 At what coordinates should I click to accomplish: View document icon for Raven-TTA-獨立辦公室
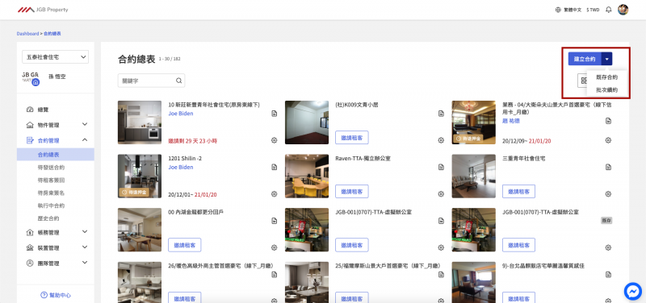[x=441, y=167]
